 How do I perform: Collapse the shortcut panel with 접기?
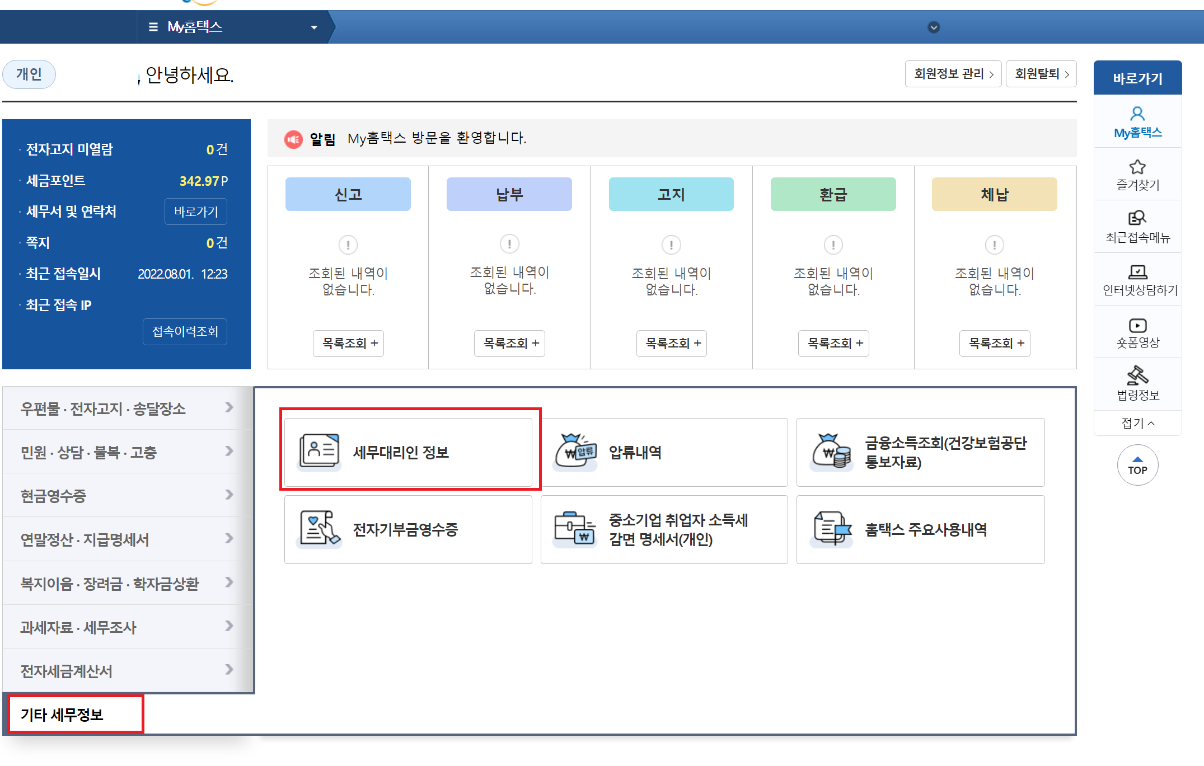[x=1137, y=423]
